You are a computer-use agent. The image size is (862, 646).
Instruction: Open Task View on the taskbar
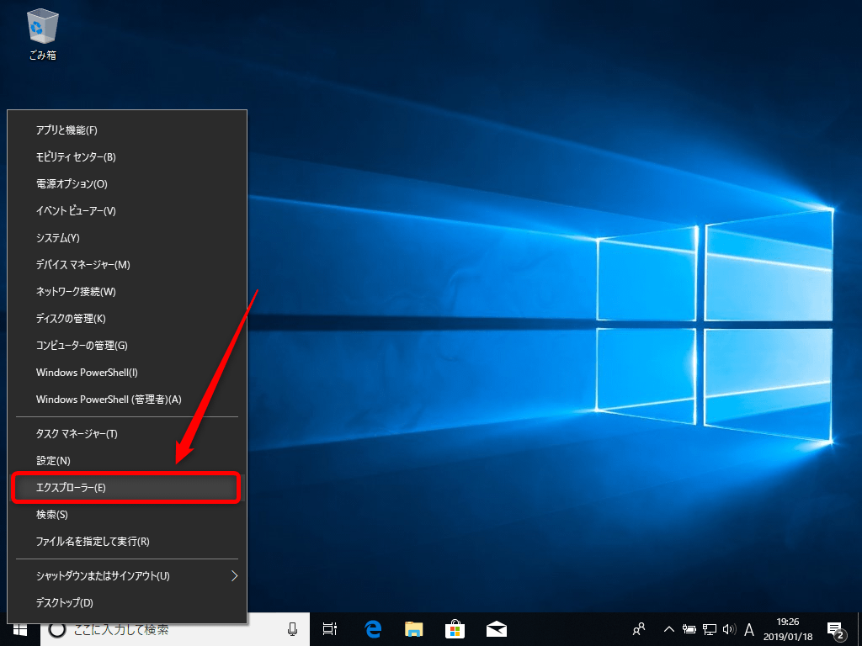click(329, 628)
